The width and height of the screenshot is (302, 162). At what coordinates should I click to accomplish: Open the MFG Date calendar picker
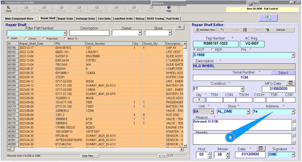point(290,83)
